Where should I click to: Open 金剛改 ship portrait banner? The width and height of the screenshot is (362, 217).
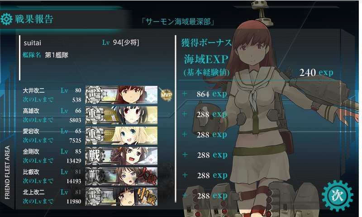point(121,156)
